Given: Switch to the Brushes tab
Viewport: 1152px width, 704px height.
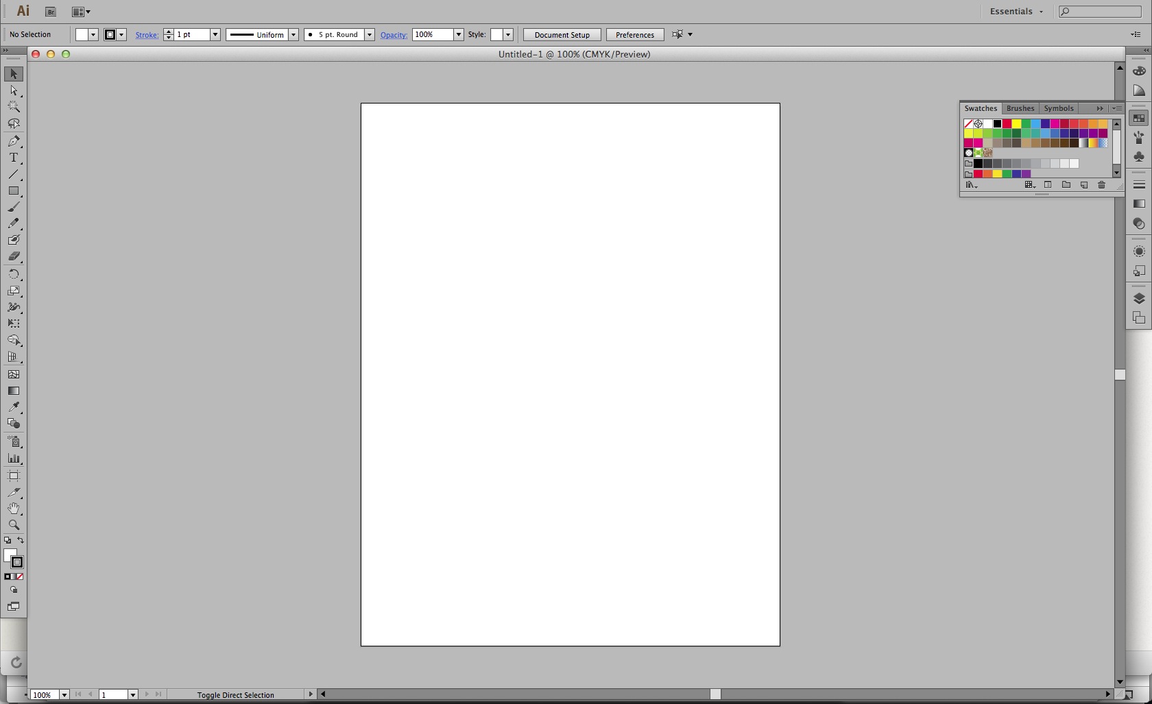Looking at the screenshot, I should tap(1020, 108).
